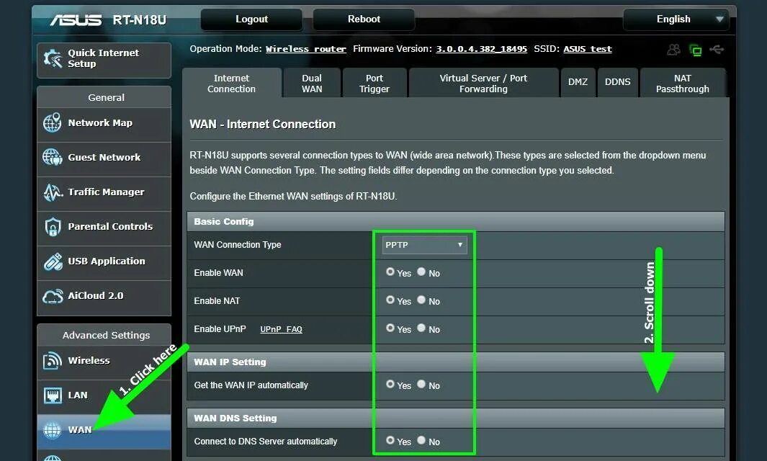Click the Advanced Settings sidebar header
Viewport: 767px width, 461px height.
[104, 335]
